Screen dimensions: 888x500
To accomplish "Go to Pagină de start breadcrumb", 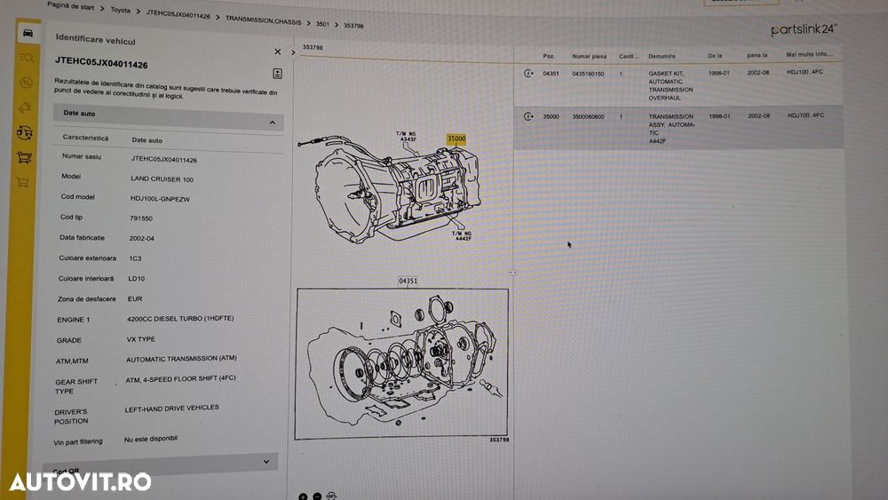I will tap(71, 6).
